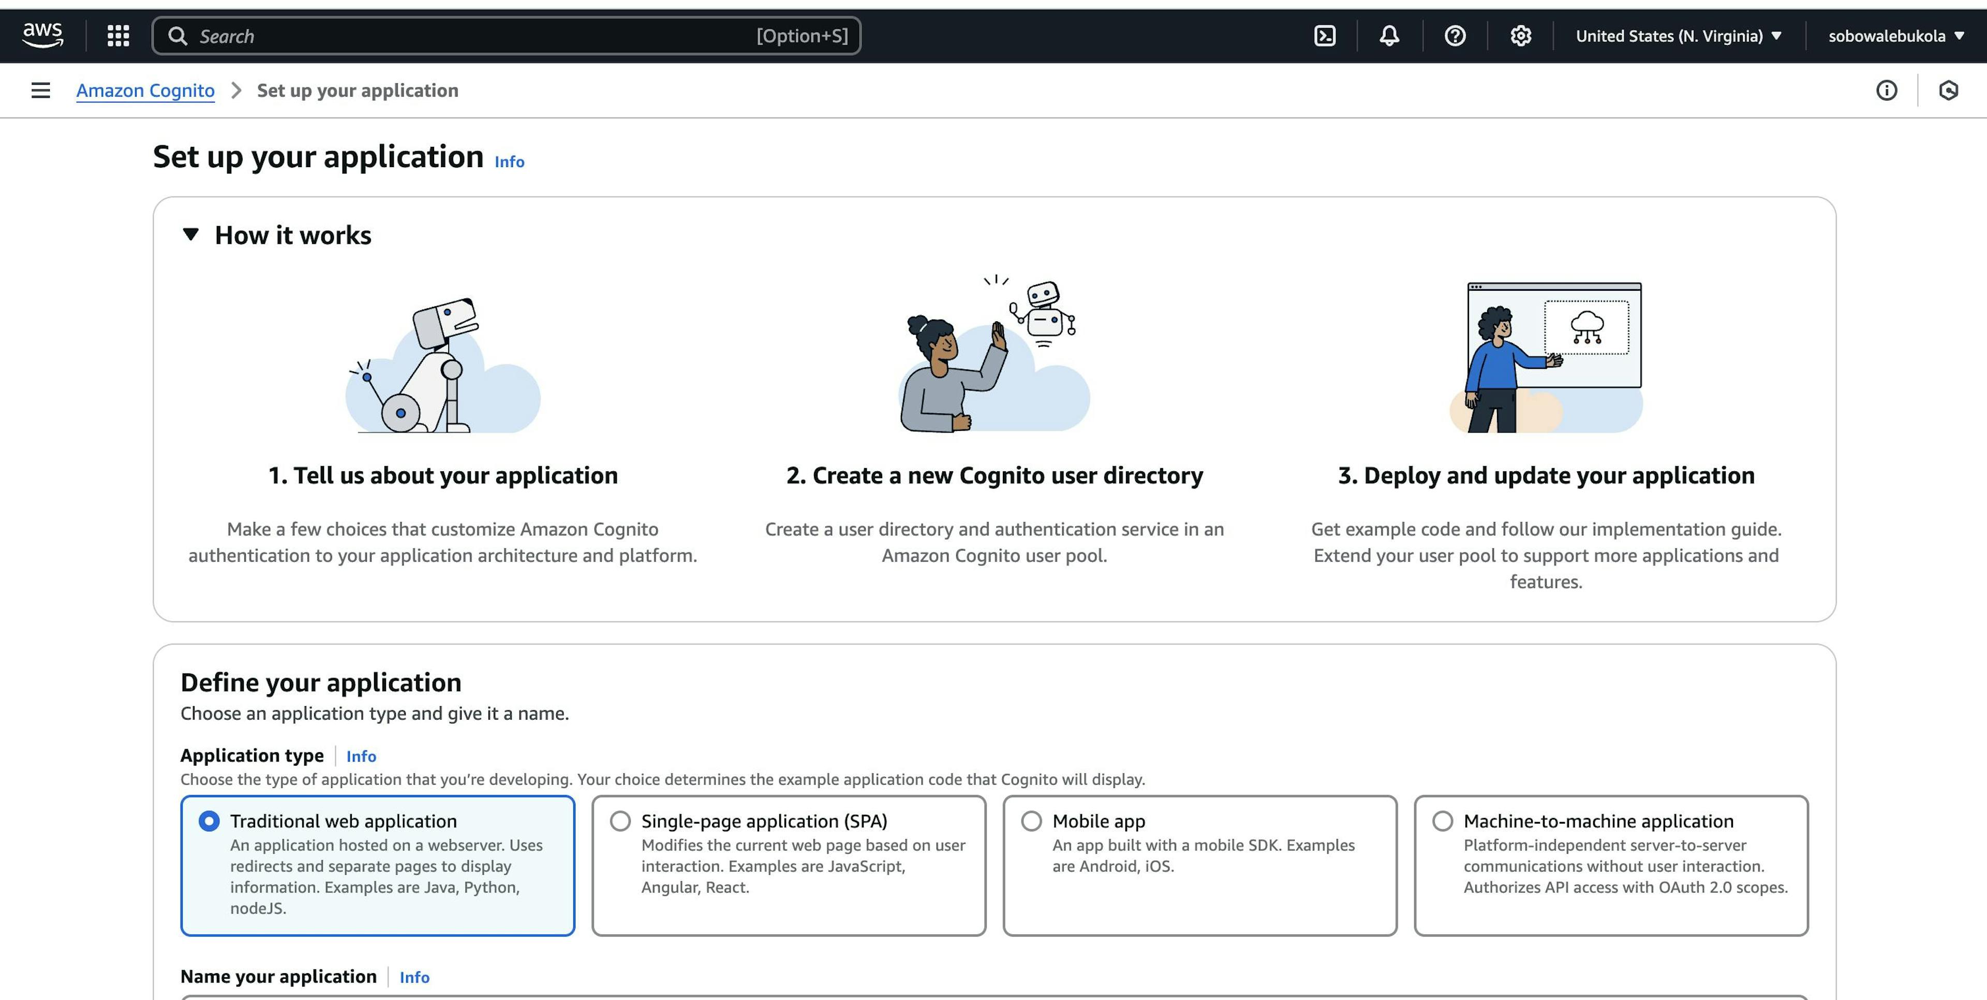Open the hexagon tools panel icon
The width and height of the screenshot is (1987, 1000).
coord(1948,90)
